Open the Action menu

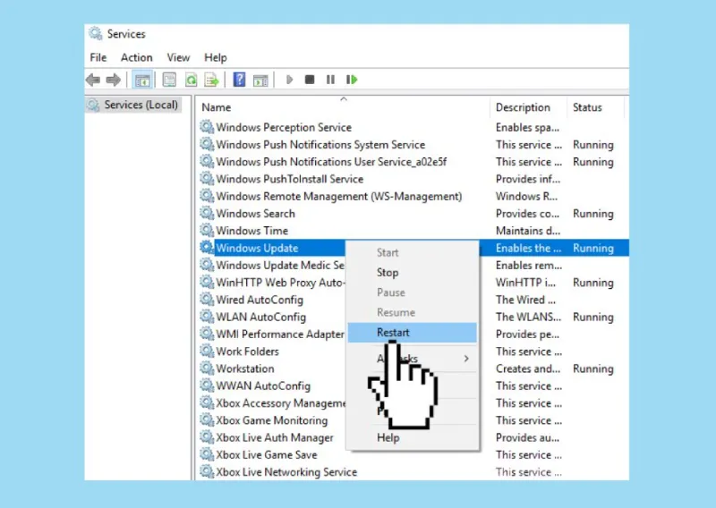(137, 57)
